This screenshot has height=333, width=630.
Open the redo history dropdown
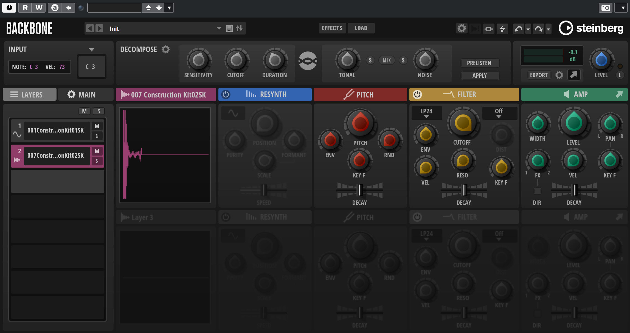pos(549,29)
